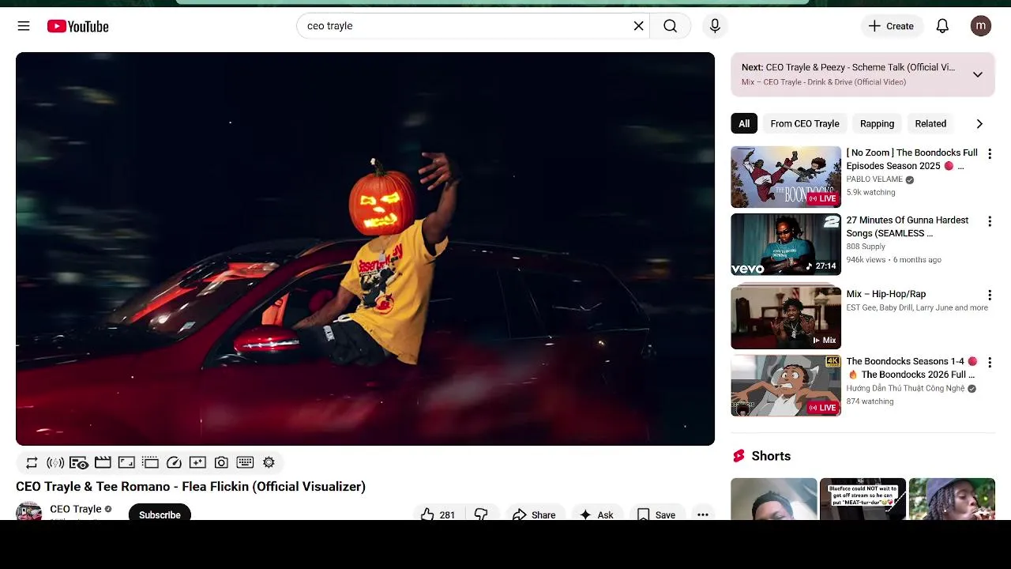Open options for Boondocks Season 2025 video
Screen dimensions: 1011x569
pos(989,154)
